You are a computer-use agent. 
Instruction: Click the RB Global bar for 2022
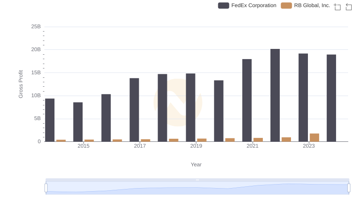pos(286,140)
